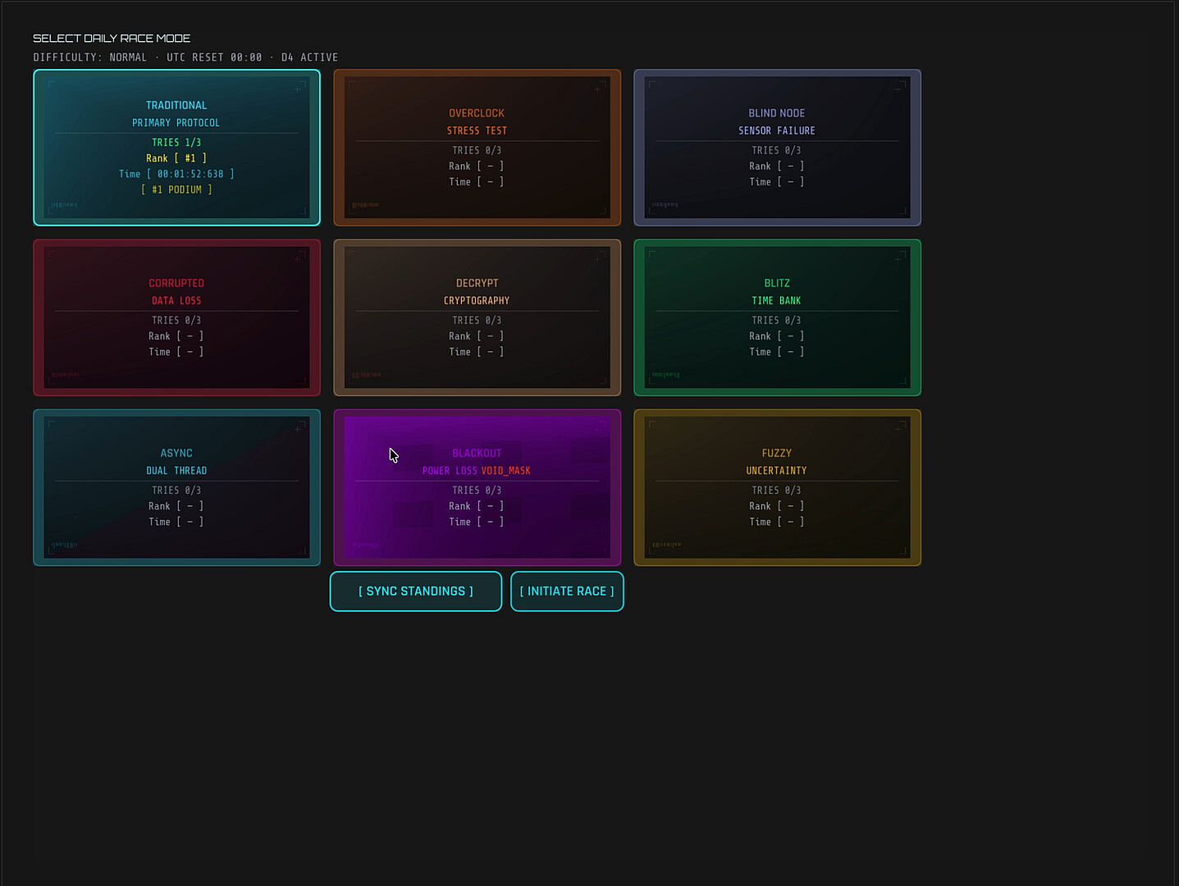The image size is (1179, 886).
Task: Choose the Blind Node sensor failure card
Action: [777, 148]
